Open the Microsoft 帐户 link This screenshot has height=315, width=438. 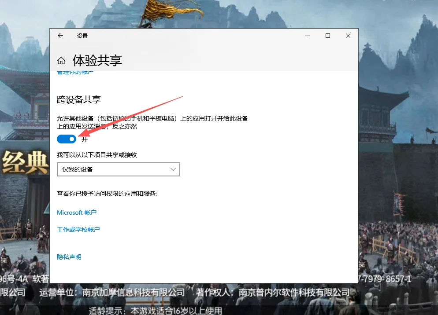[77, 212]
